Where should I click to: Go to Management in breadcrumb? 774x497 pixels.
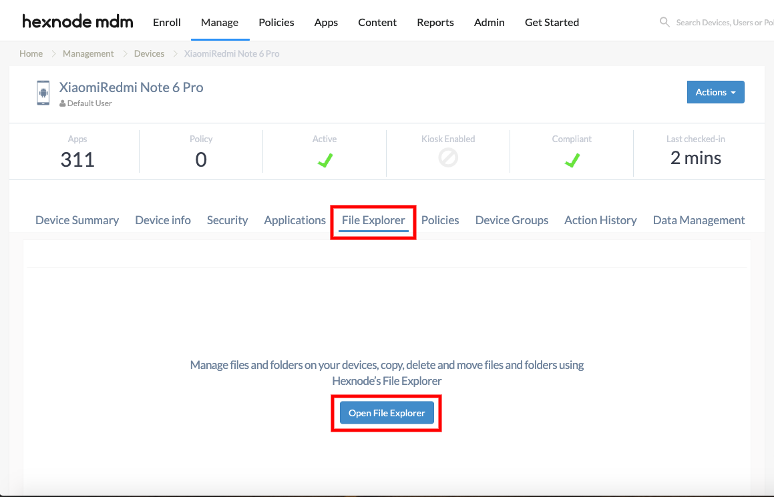[88, 53]
